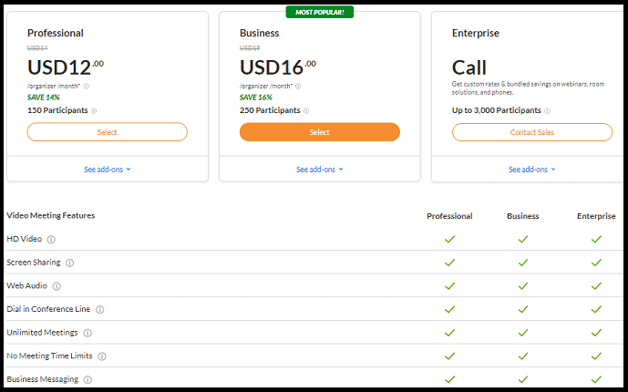
Task: Click info icon beside 150 Participants
Action: click(x=94, y=111)
